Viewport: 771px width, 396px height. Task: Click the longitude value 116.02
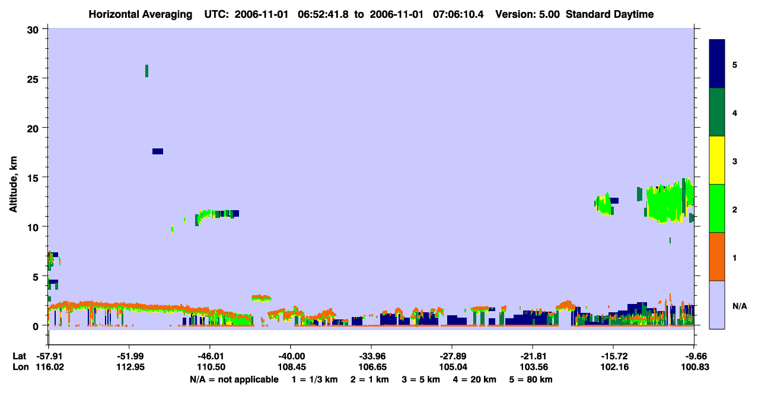49,367
